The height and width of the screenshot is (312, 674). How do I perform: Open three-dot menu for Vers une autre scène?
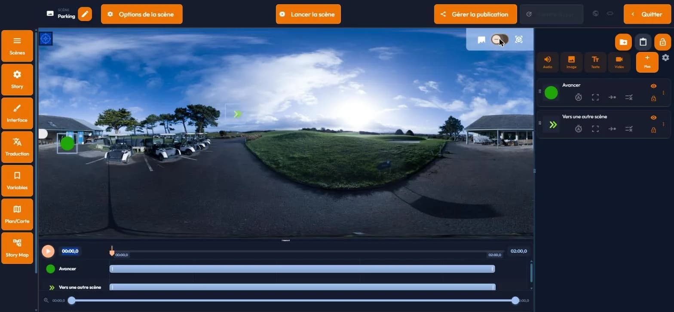pos(663,124)
